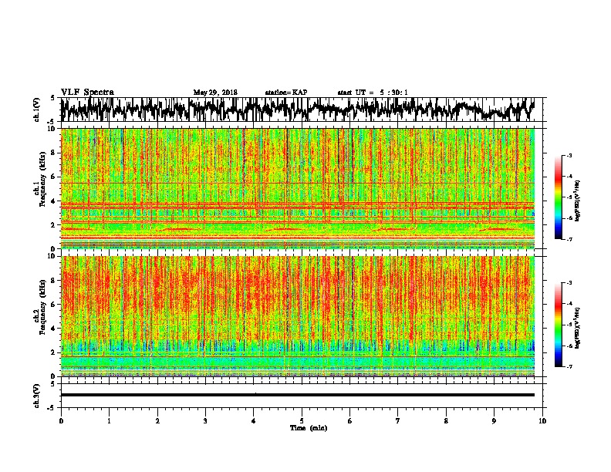Click the ch.1 spectrogram panel
This screenshot has width=611, height=472.
(x=298, y=188)
